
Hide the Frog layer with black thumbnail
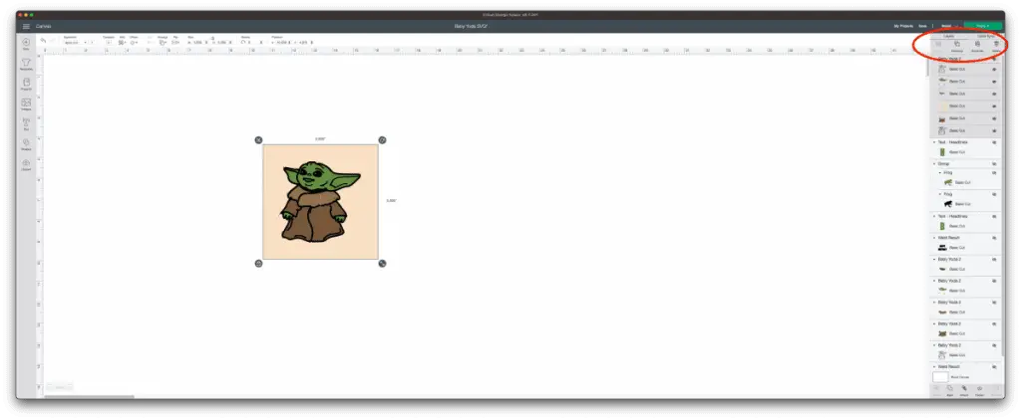coord(994,194)
